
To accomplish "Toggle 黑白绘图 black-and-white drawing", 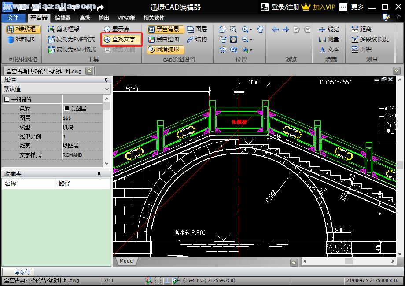I will pos(164,39).
